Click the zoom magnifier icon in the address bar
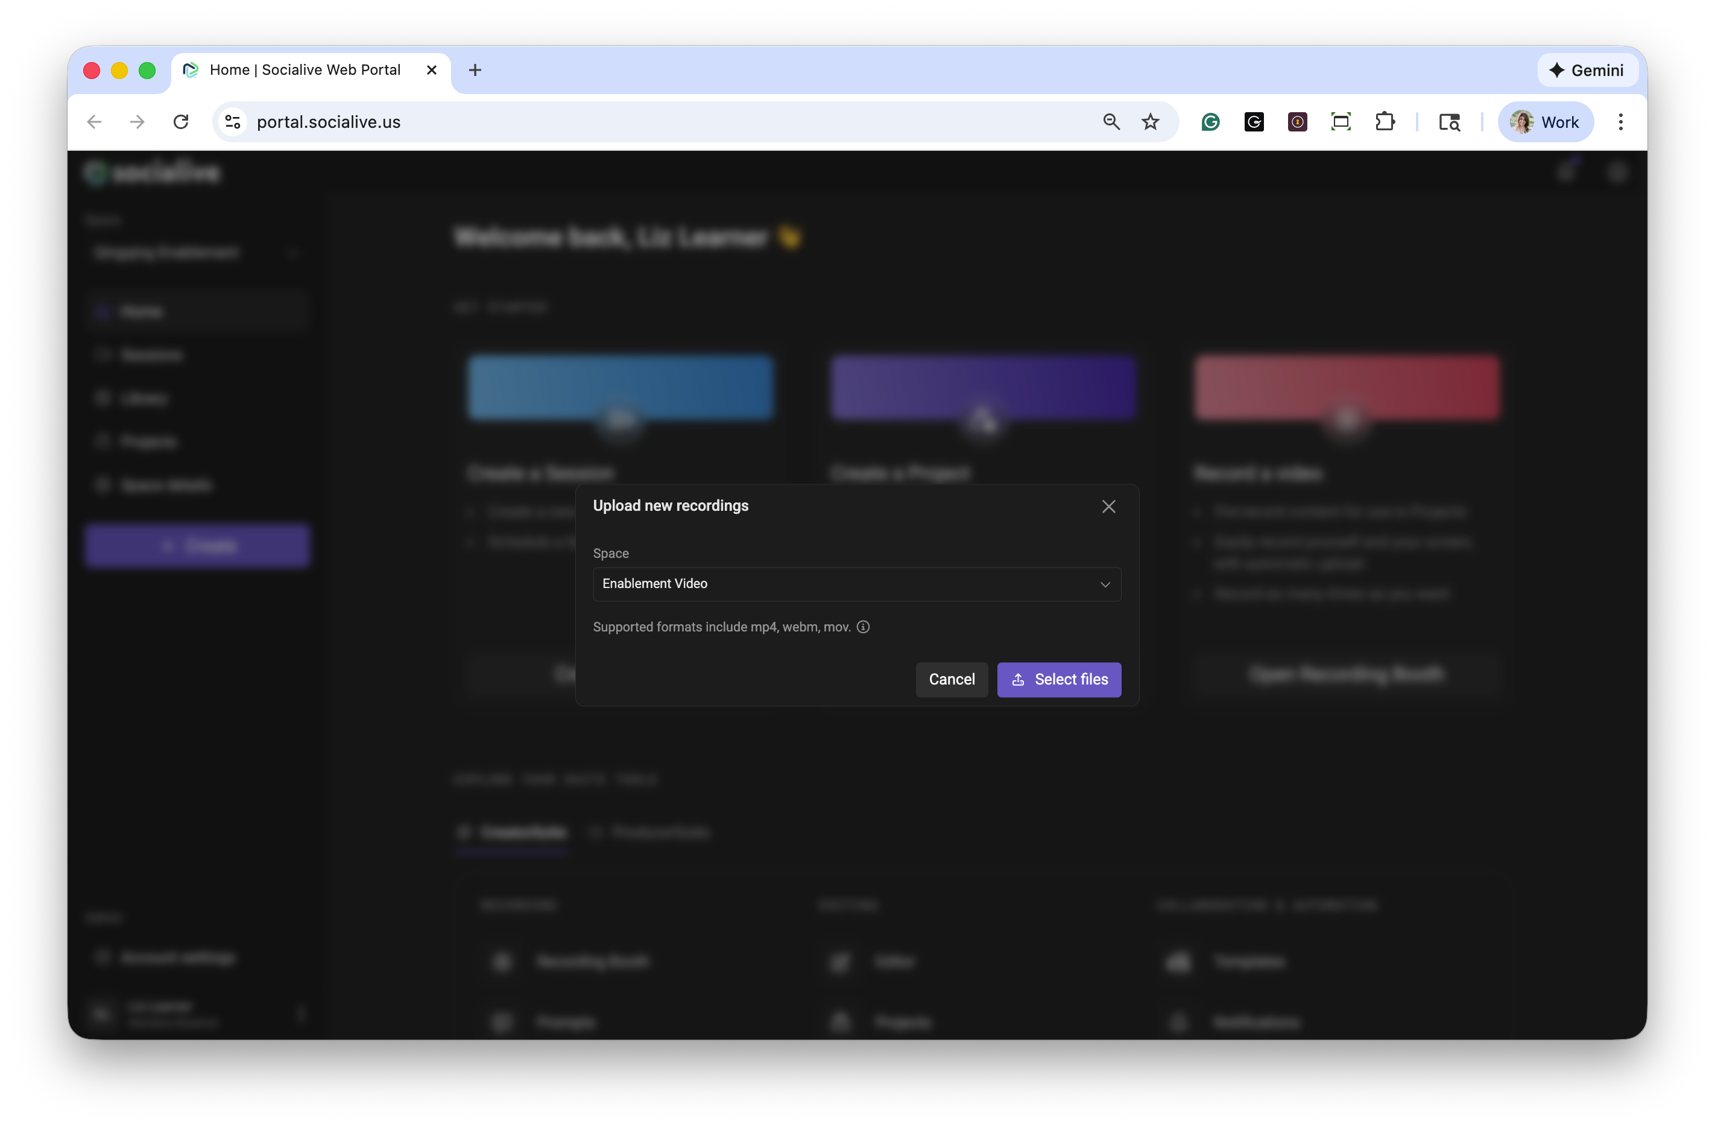Viewport: 1715px width, 1129px height. (x=1111, y=122)
